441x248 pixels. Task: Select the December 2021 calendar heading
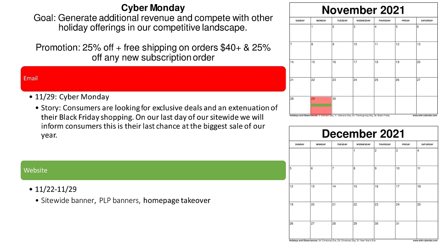[x=363, y=134]
